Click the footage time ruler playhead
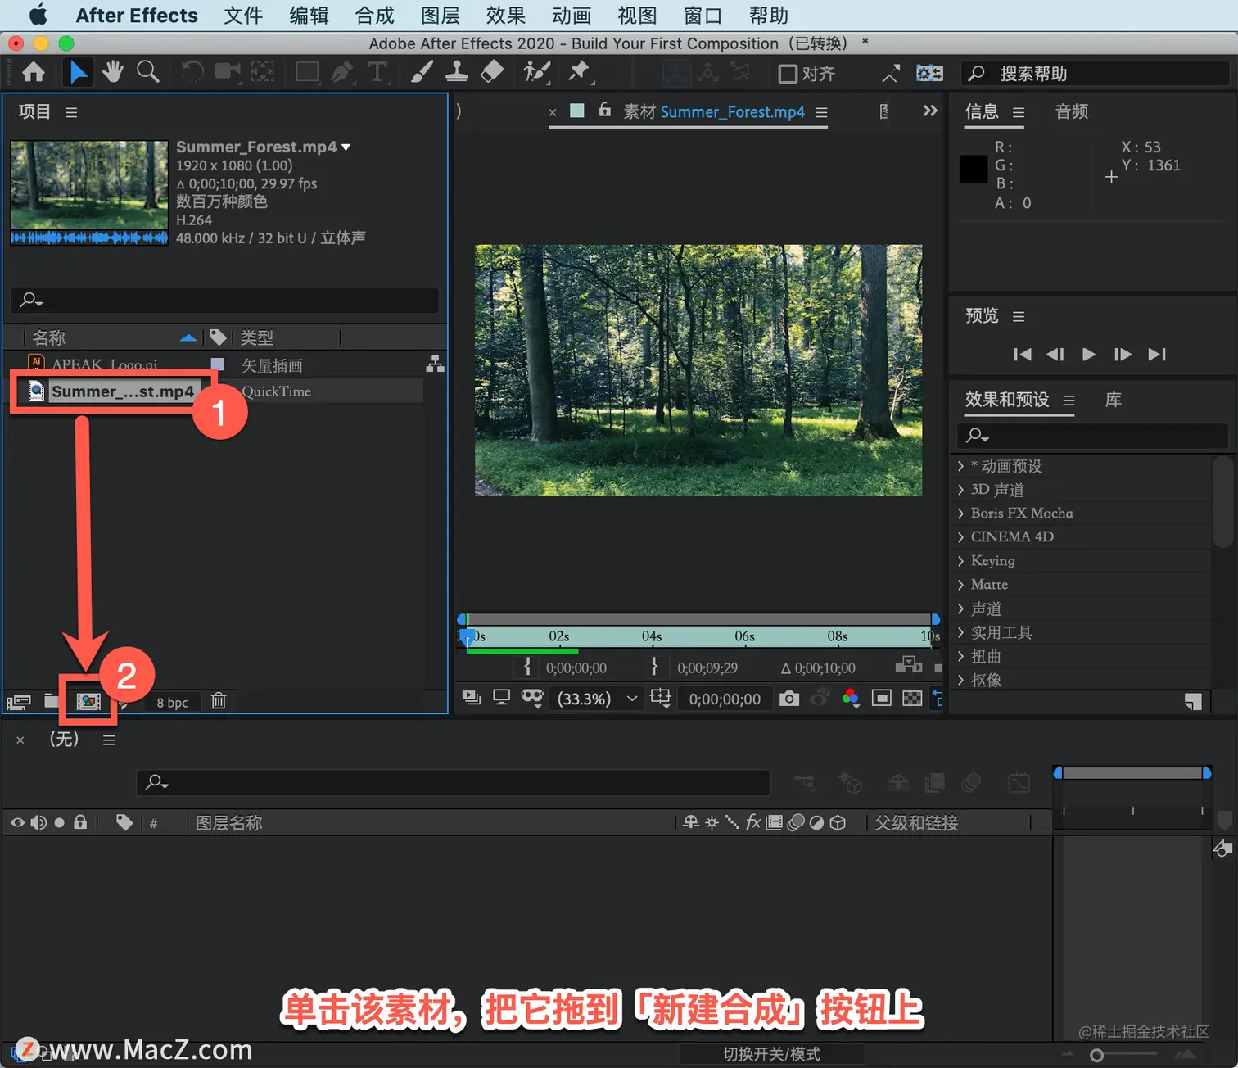This screenshot has height=1068, width=1238. click(x=468, y=636)
